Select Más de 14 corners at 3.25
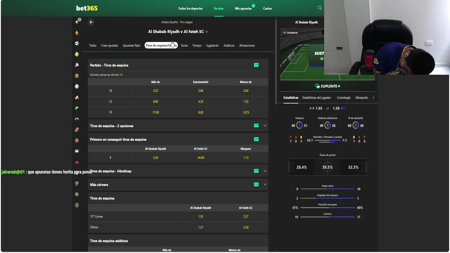Viewport: 450px width, 253px height. click(155, 91)
